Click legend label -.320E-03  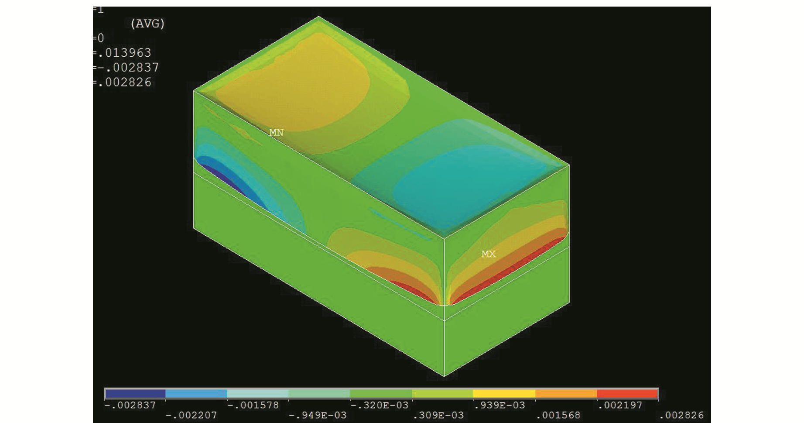tap(380, 405)
